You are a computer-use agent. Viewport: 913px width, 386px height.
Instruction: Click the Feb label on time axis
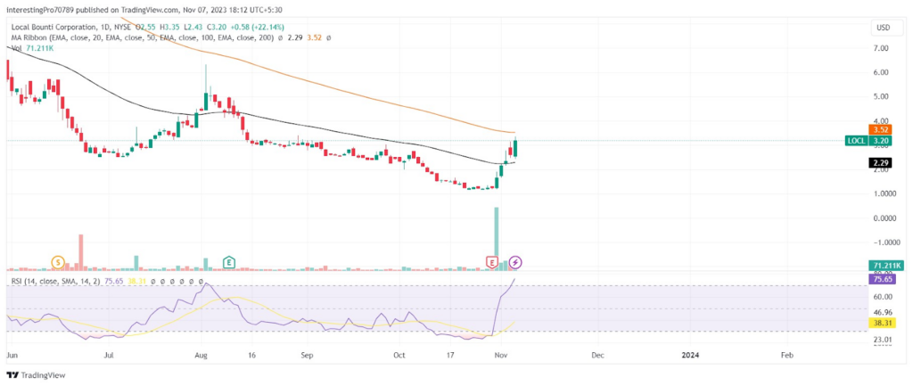pos(786,355)
